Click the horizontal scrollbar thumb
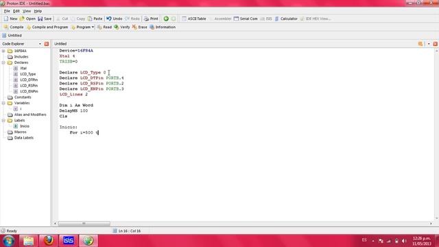The image size is (439, 247). coord(84,224)
